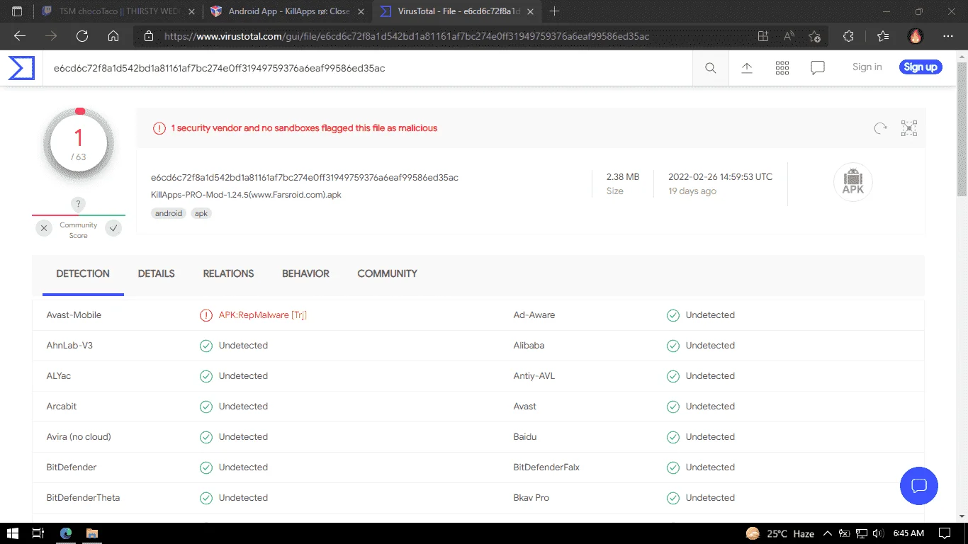Click the android tag
This screenshot has width=968, height=544.
(169, 213)
